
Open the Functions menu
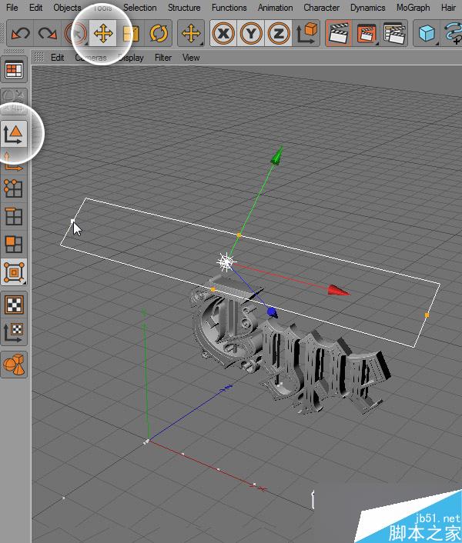(229, 7)
